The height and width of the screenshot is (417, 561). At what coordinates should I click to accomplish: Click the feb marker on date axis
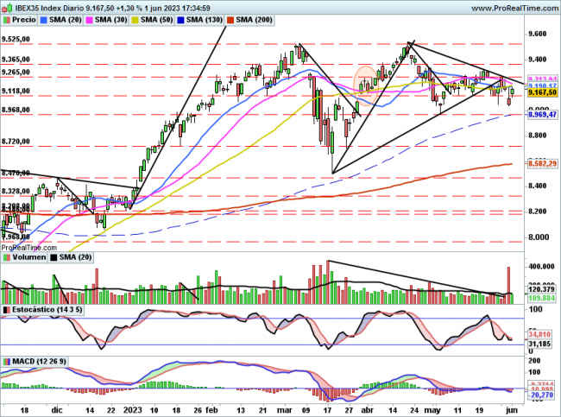211,410
